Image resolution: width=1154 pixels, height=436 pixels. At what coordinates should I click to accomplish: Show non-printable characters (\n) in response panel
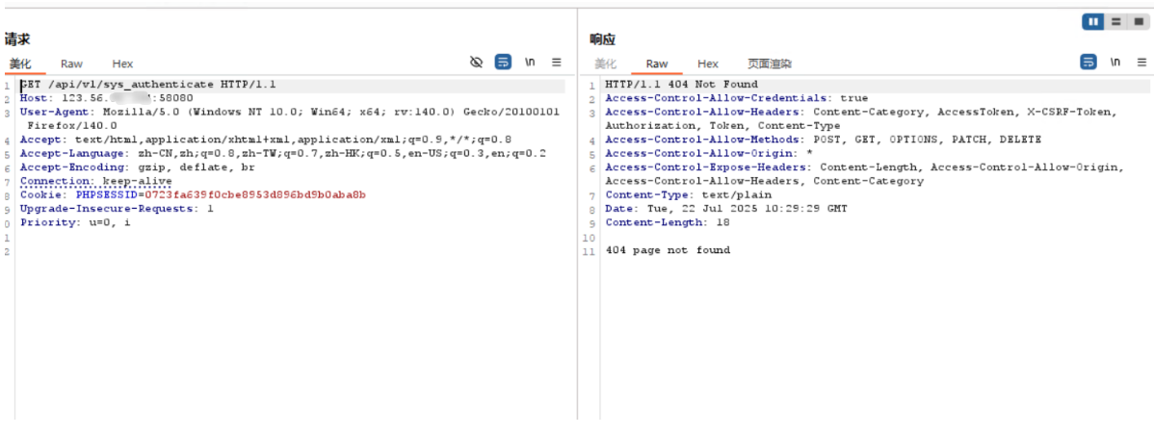coord(1115,63)
